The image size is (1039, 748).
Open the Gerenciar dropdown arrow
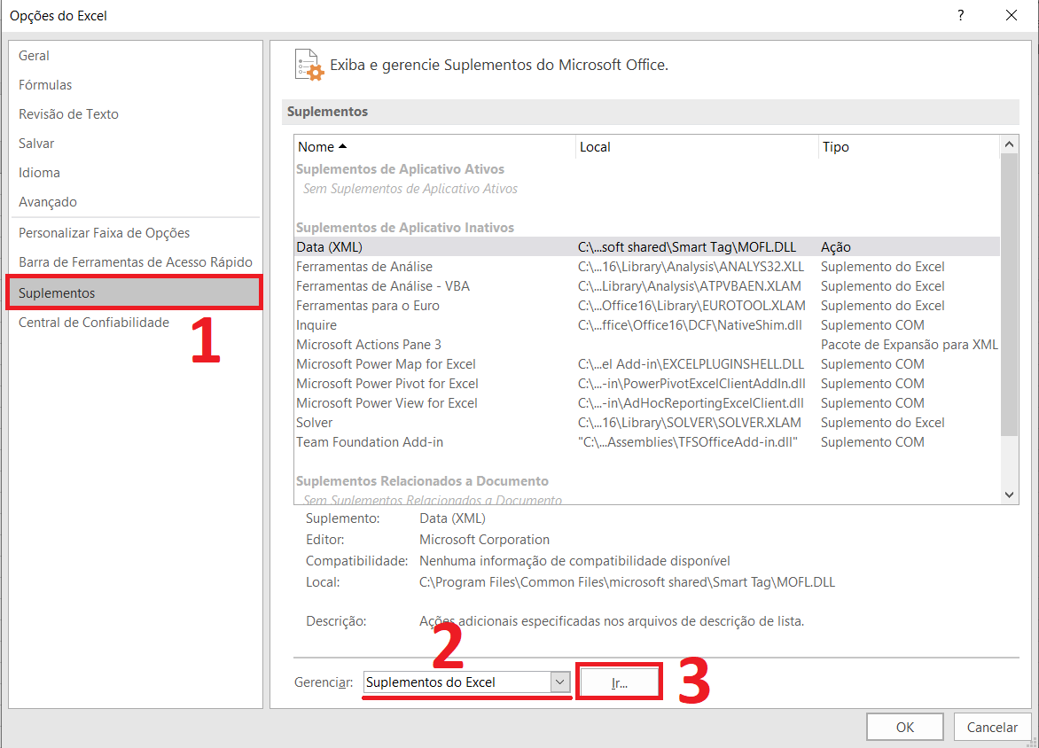point(559,682)
